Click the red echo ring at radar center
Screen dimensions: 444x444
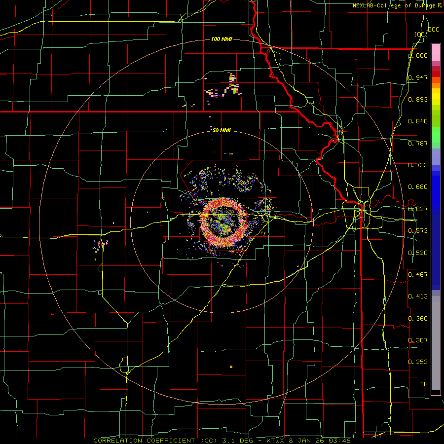223,222
